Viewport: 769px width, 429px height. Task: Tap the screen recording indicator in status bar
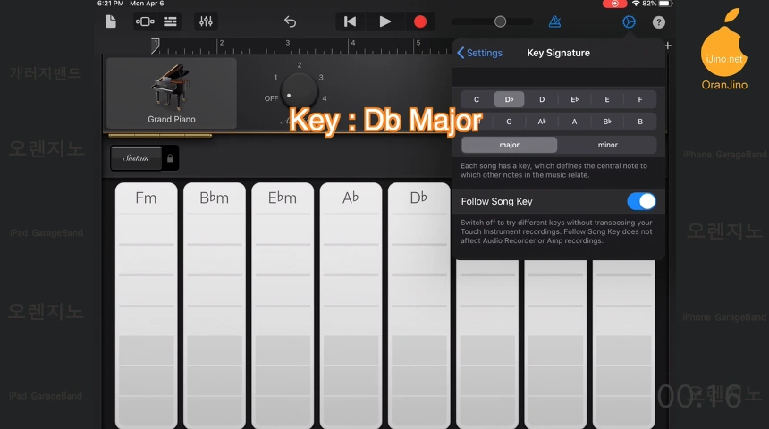(614, 4)
